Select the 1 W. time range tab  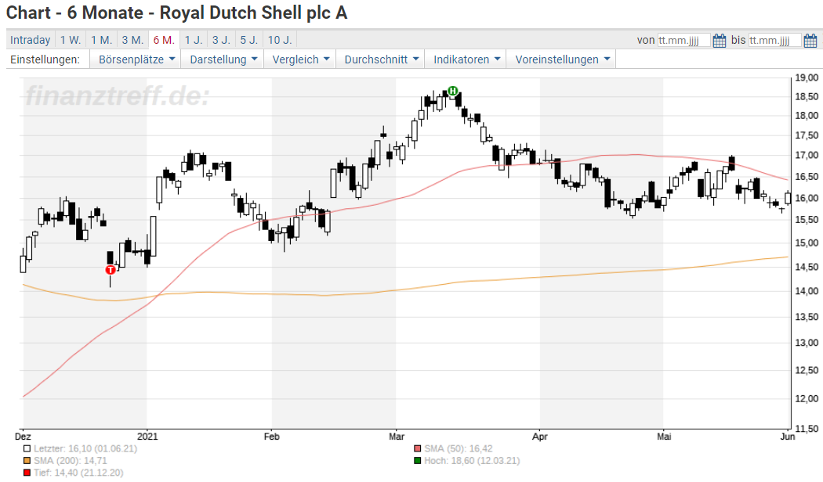click(71, 40)
